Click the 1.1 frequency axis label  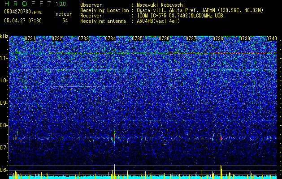pyautogui.click(x=4, y=58)
